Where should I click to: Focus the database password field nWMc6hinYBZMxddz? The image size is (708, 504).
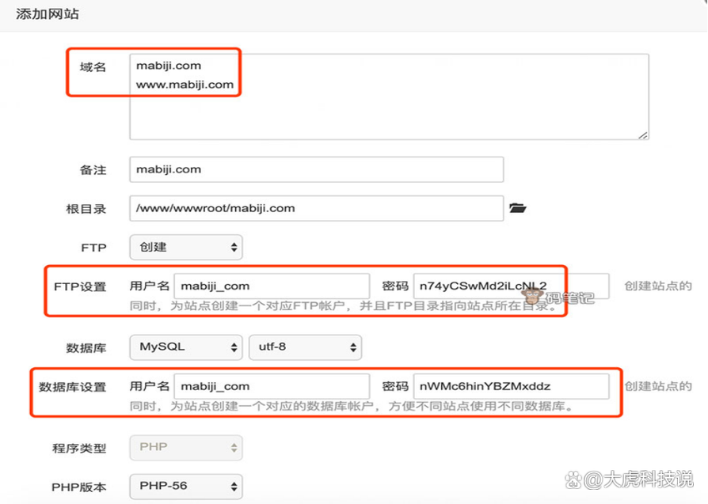pyautogui.click(x=511, y=386)
